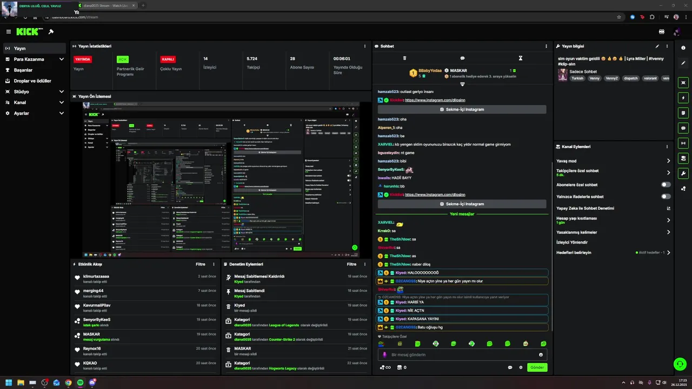
Task: Click the trash icon in the Sohbet panel
Action: click(404, 58)
